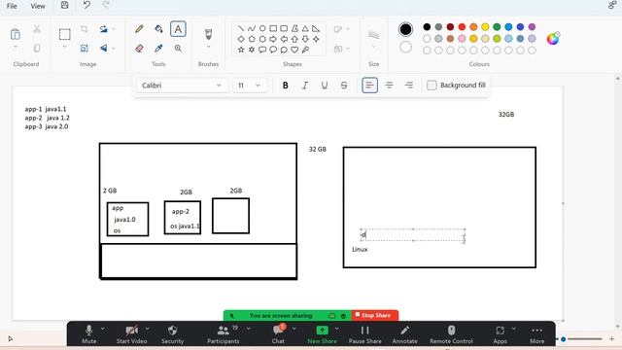The height and width of the screenshot is (350, 622).
Task: Choose the right Arrow shape
Action: (273, 39)
